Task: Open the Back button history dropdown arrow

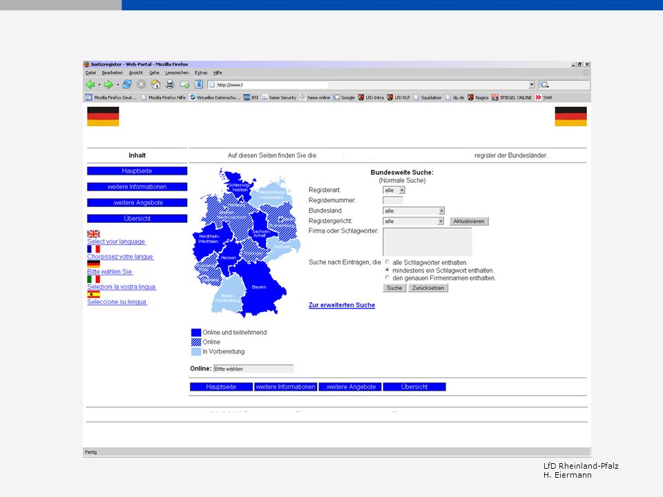Action: pyautogui.click(x=99, y=85)
